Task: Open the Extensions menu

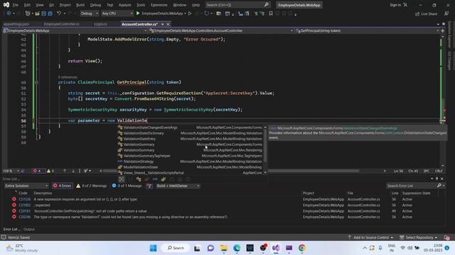Action: pos(159,5)
